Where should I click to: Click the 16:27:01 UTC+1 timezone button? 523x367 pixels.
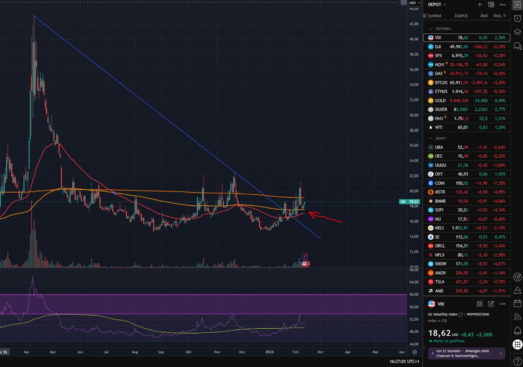404,361
